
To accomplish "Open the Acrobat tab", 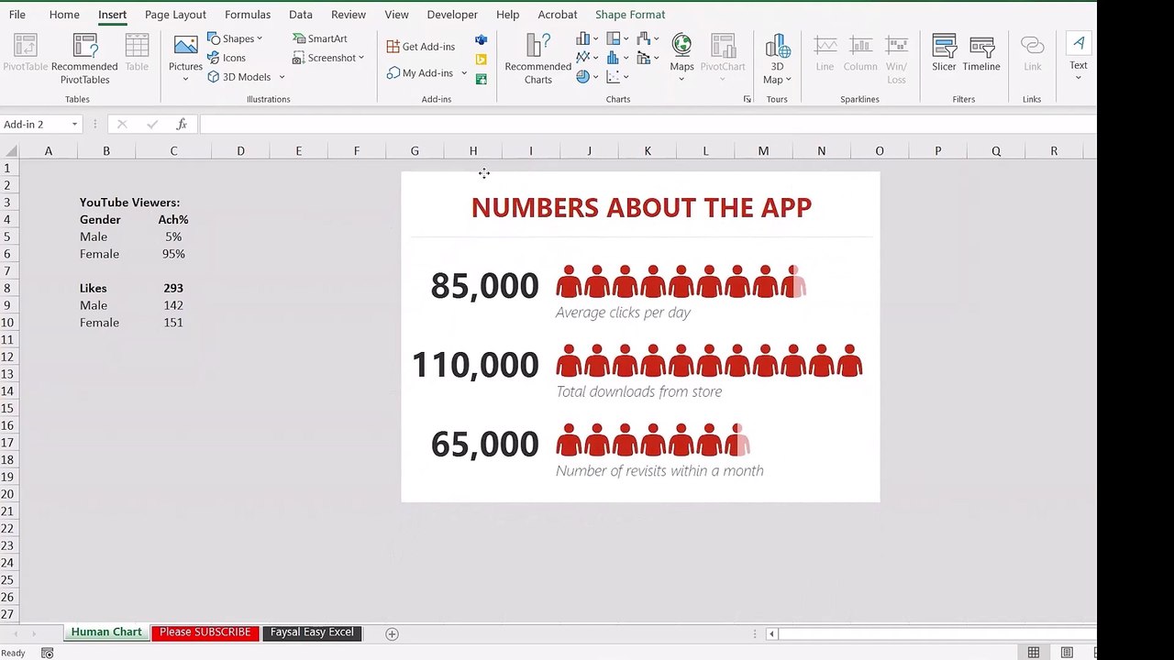I will coord(558,15).
